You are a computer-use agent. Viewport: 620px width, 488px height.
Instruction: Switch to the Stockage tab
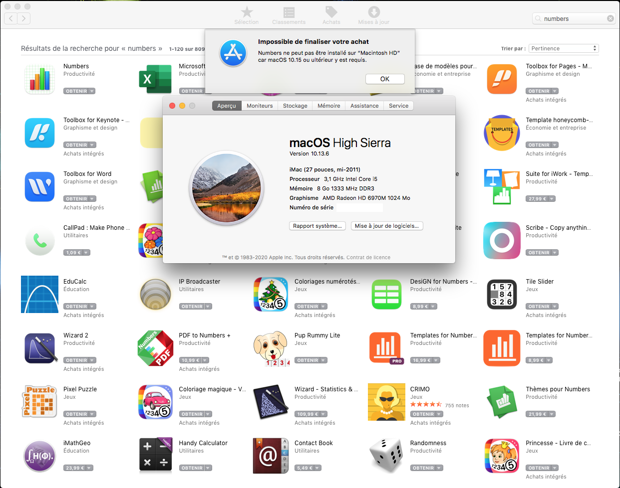point(295,106)
